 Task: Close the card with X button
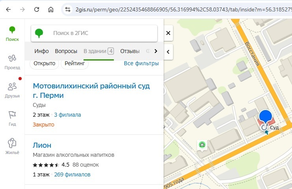tap(168, 33)
